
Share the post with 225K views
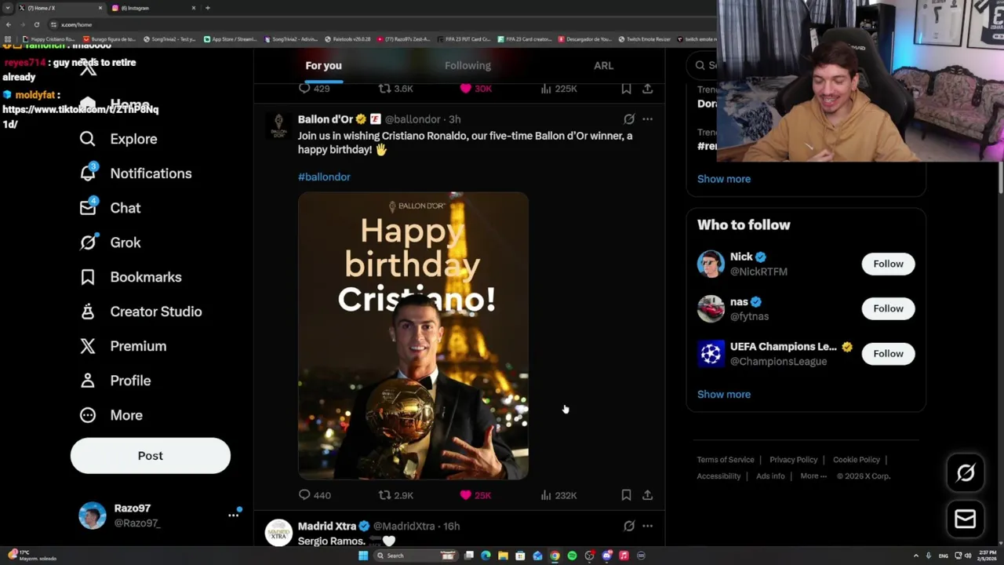coord(647,89)
